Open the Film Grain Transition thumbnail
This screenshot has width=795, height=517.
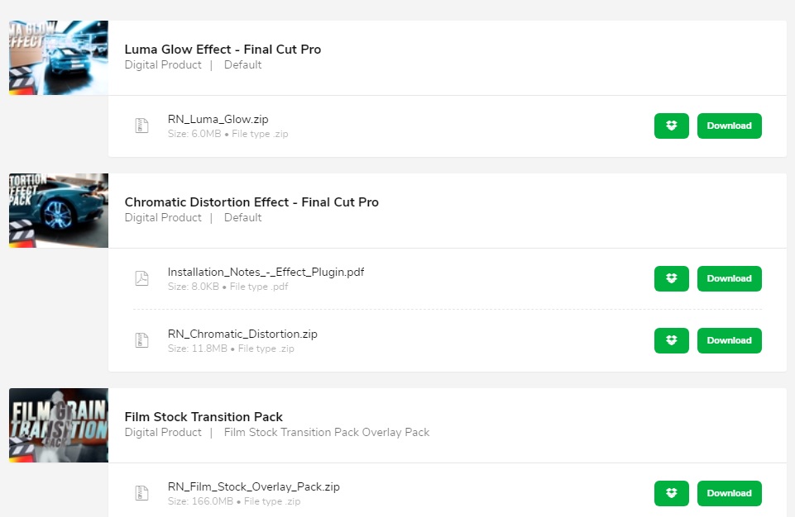[x=58, y=425]
